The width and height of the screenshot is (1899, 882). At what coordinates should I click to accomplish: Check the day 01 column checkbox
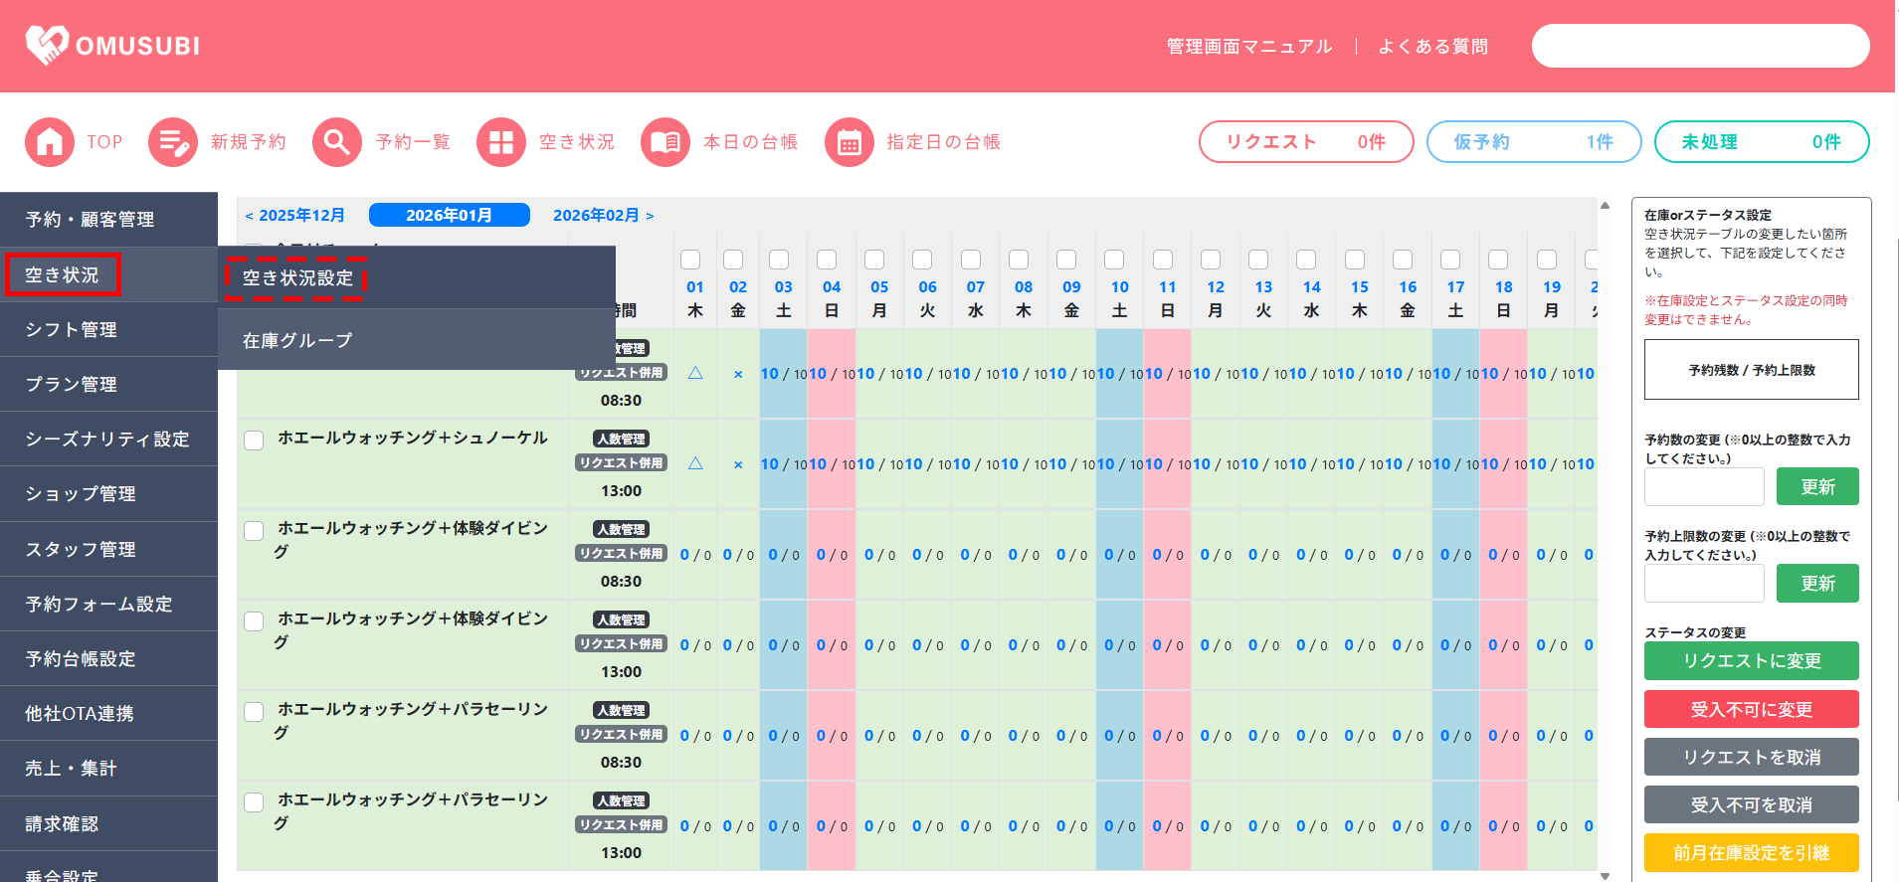pos(690,260)
